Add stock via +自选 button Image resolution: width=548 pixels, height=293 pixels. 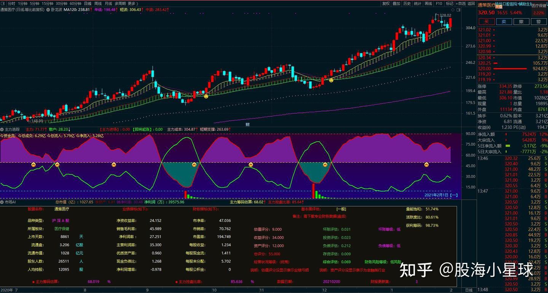(460, 3)
